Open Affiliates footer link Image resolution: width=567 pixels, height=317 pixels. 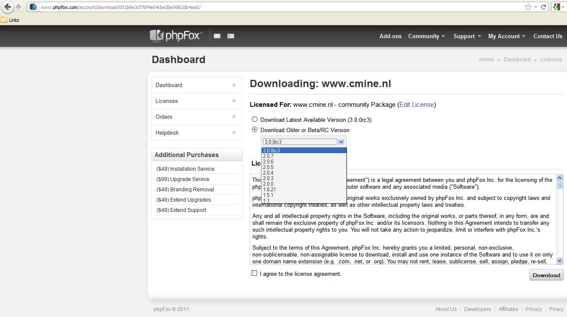[508, 309]
